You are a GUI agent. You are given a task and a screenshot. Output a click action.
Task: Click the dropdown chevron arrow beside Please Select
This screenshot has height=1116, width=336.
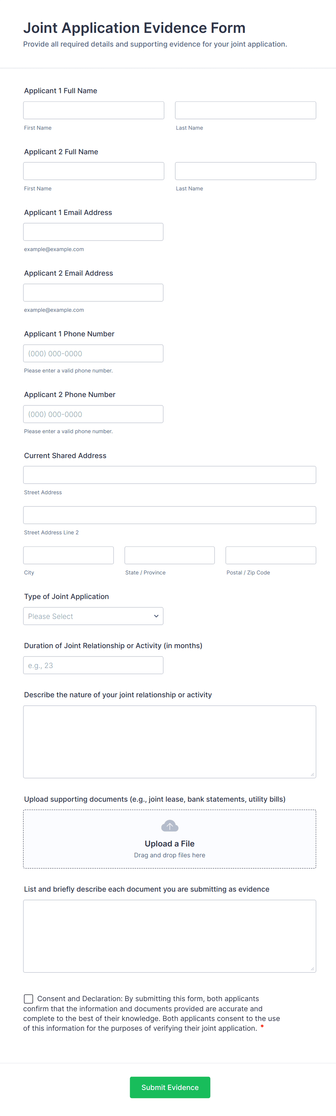tap(156, 616)
